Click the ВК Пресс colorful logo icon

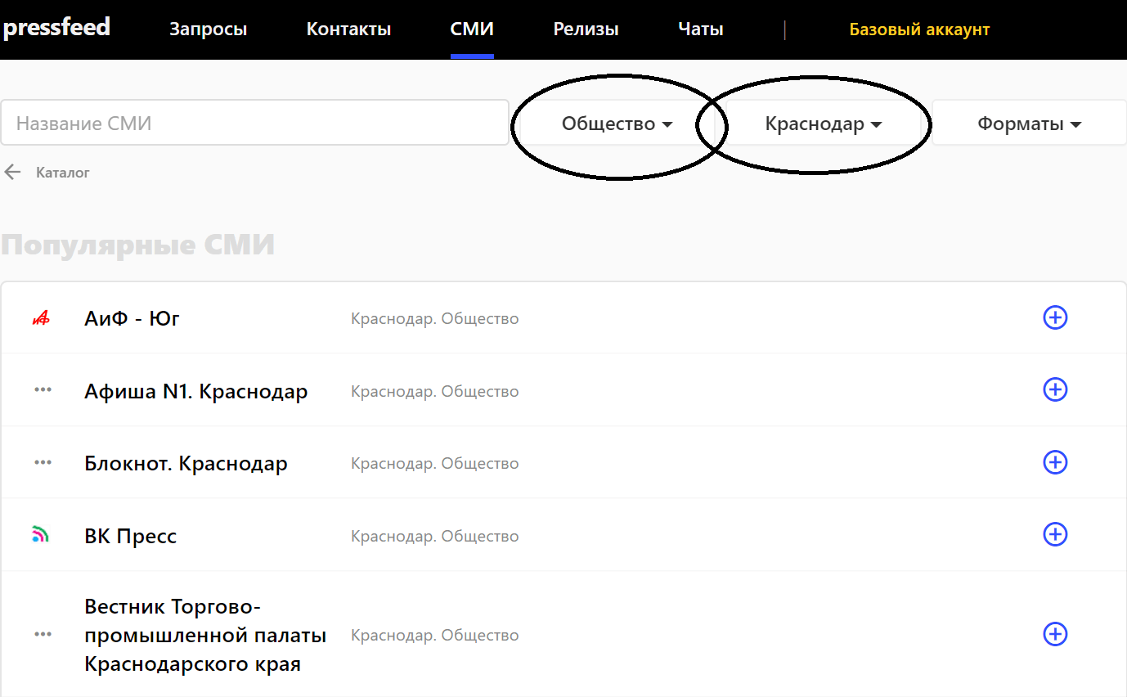pyautogui.click(x=41, y=536)
